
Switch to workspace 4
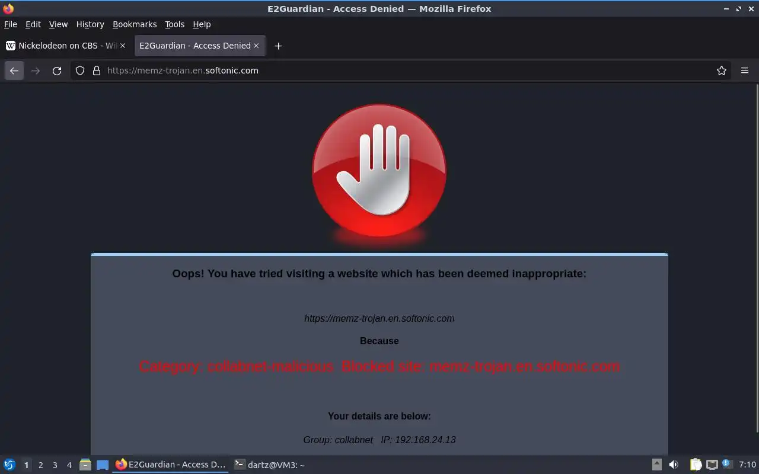(69, 465)
